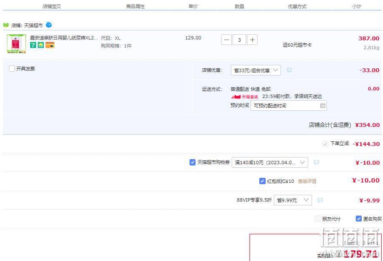Image resolution: width=383 pixels, height=261 pixels.
Task: Open the 省9.99元 88VIP dropdown
Action: point(293,200)
